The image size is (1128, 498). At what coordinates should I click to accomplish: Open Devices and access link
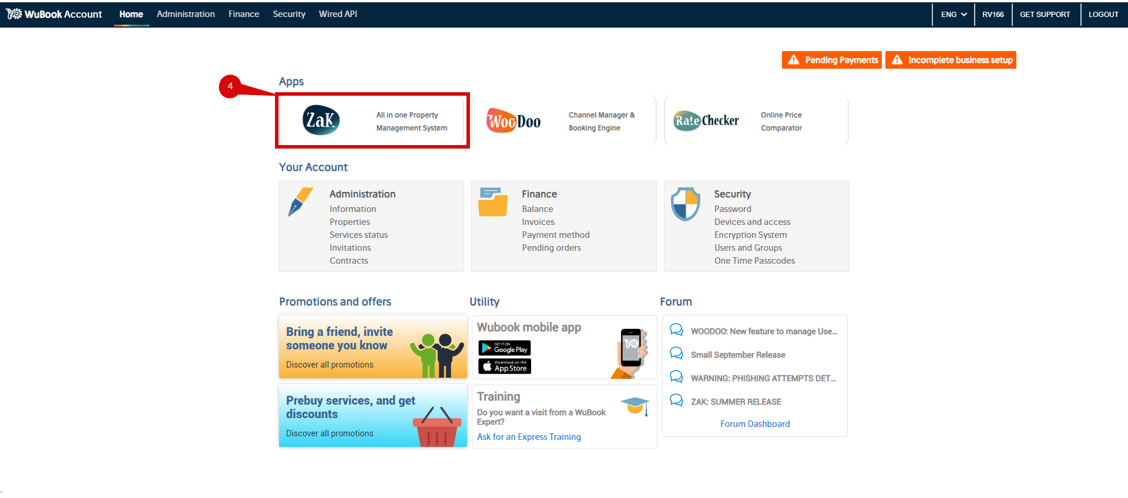(753, 222)
